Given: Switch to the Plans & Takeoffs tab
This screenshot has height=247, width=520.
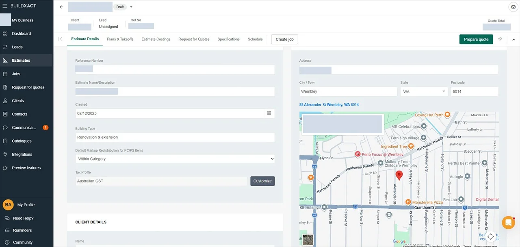Looking at the screenshot, I should tap(120, 39).
